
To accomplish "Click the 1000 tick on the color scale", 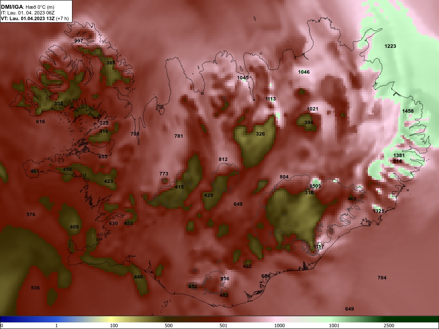I will pos(280,325).
